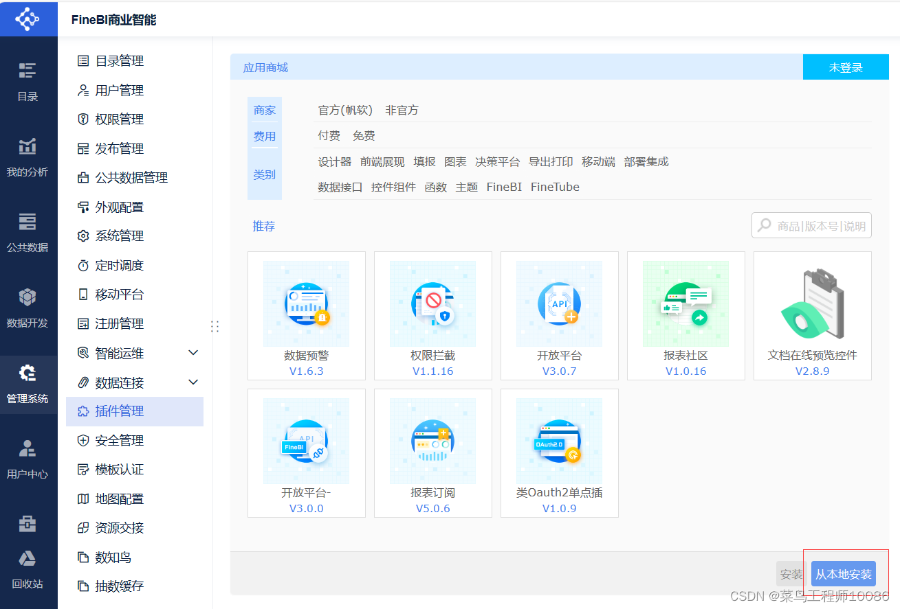Screen dimensions: 900x609
Task: Open 回收站 in left sidebar
Action: [x=28, y=569]
